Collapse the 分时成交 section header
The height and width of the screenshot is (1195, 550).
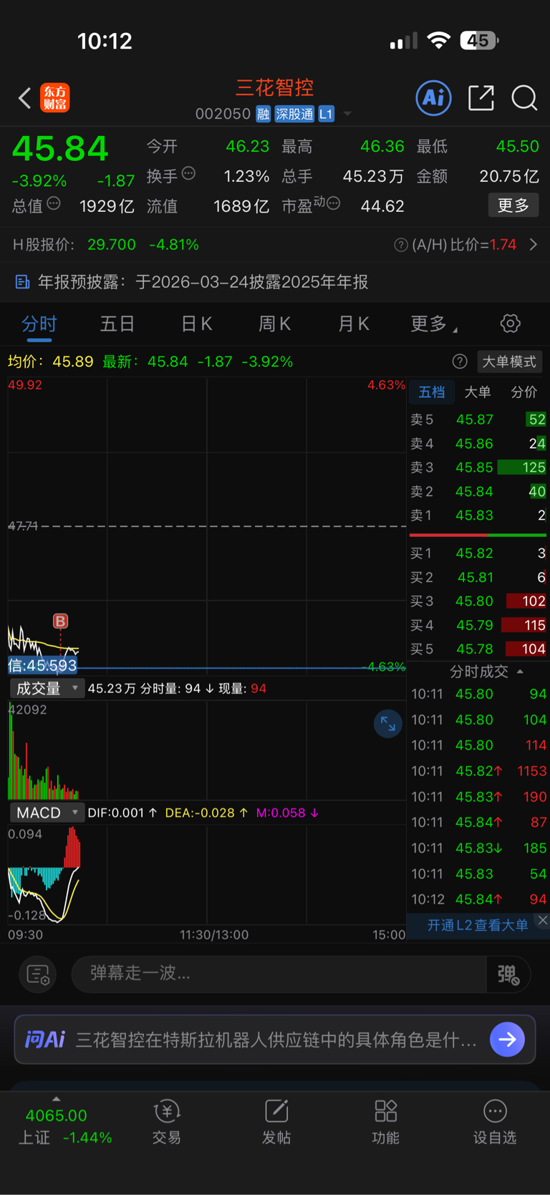(x=486, y=672)
